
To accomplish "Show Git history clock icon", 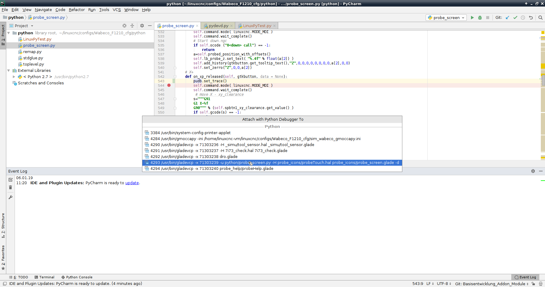I will coord(523,18).
